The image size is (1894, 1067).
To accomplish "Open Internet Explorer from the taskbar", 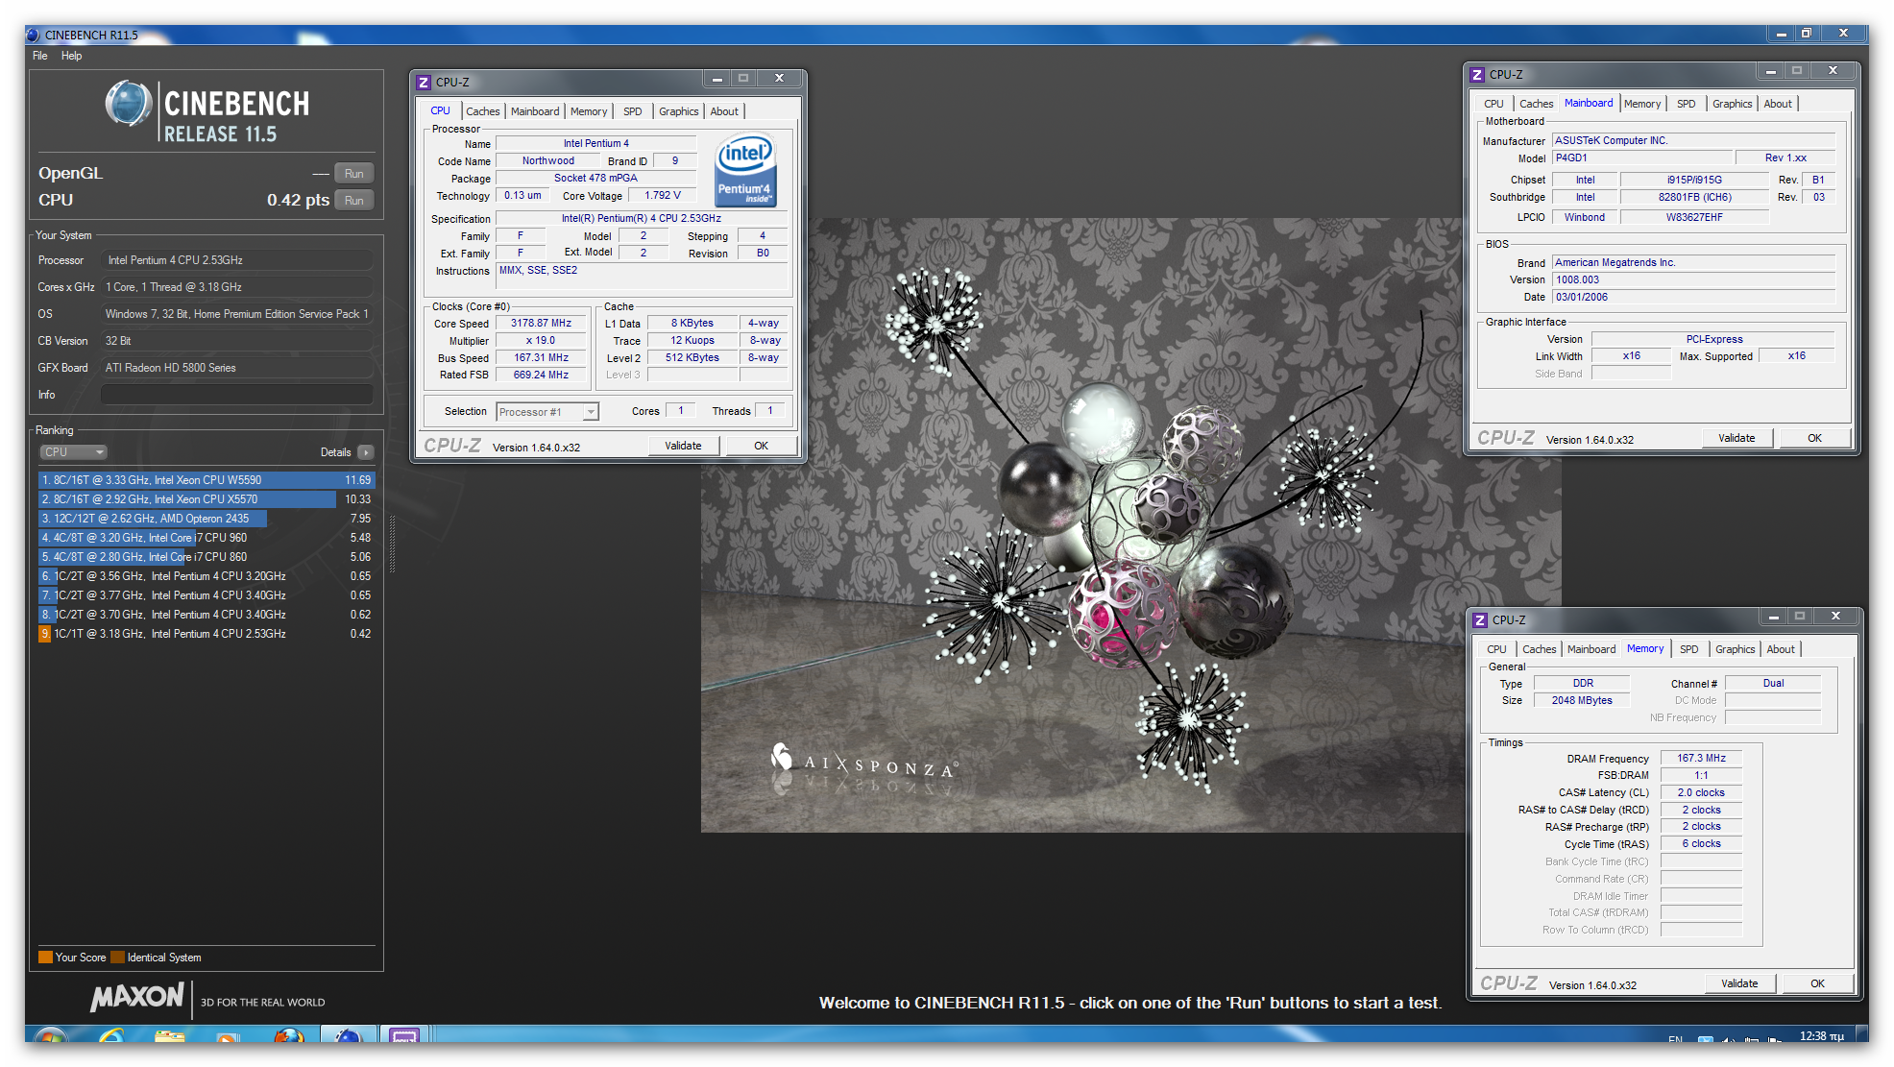I will (111, 1036).
